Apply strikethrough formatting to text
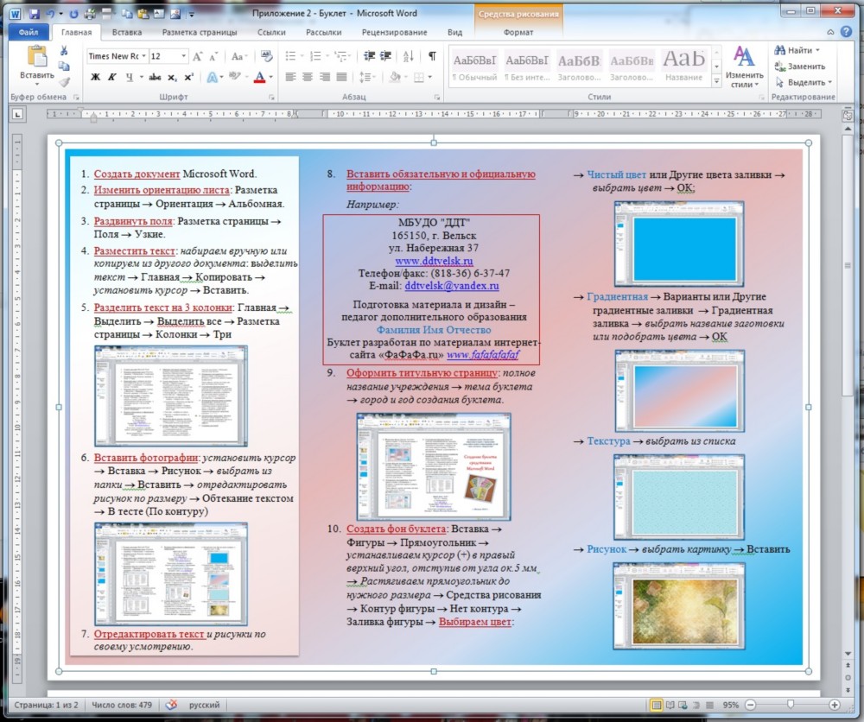Image resolution: width=864 pixels, height=722 pixels. pyautogui.click(x=155, y=77)
